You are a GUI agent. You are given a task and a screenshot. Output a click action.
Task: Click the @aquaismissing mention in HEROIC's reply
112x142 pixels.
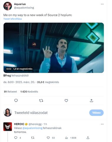32,128
